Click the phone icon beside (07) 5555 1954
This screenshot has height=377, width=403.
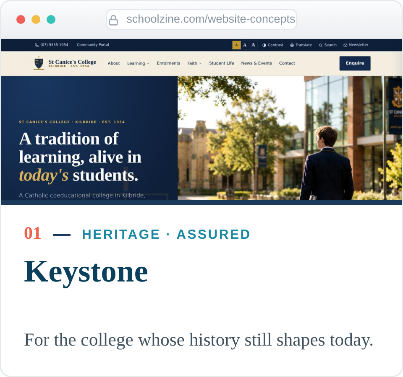coord(37,45)
